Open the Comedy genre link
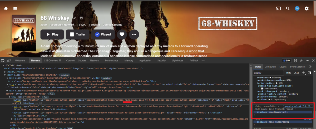 [108, 25]
